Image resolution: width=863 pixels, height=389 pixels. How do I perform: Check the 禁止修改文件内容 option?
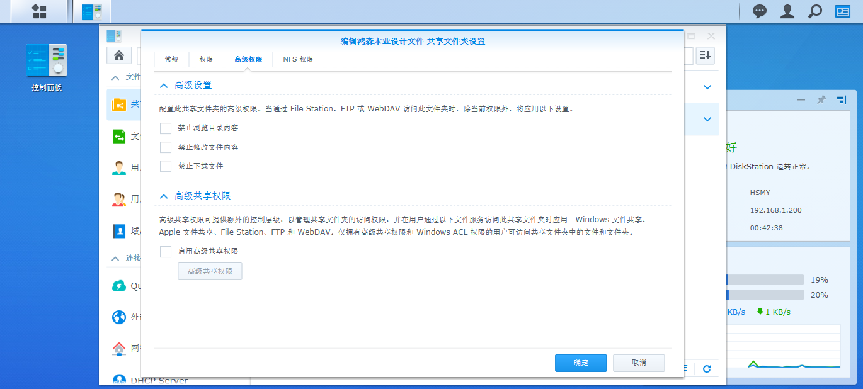coord(166,147)
